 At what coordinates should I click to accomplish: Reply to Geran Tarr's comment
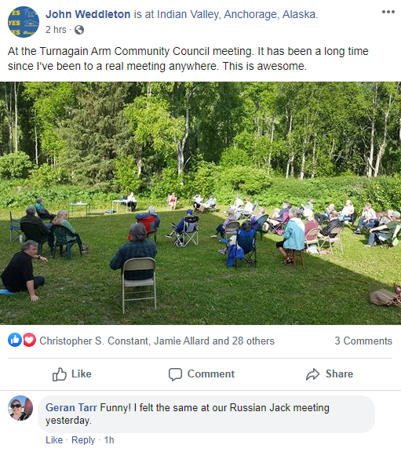click(83, 440)
